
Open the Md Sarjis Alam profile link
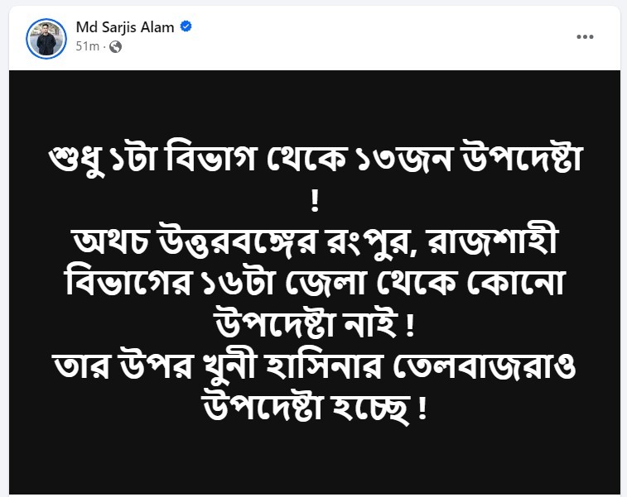[x=125, y=27]
